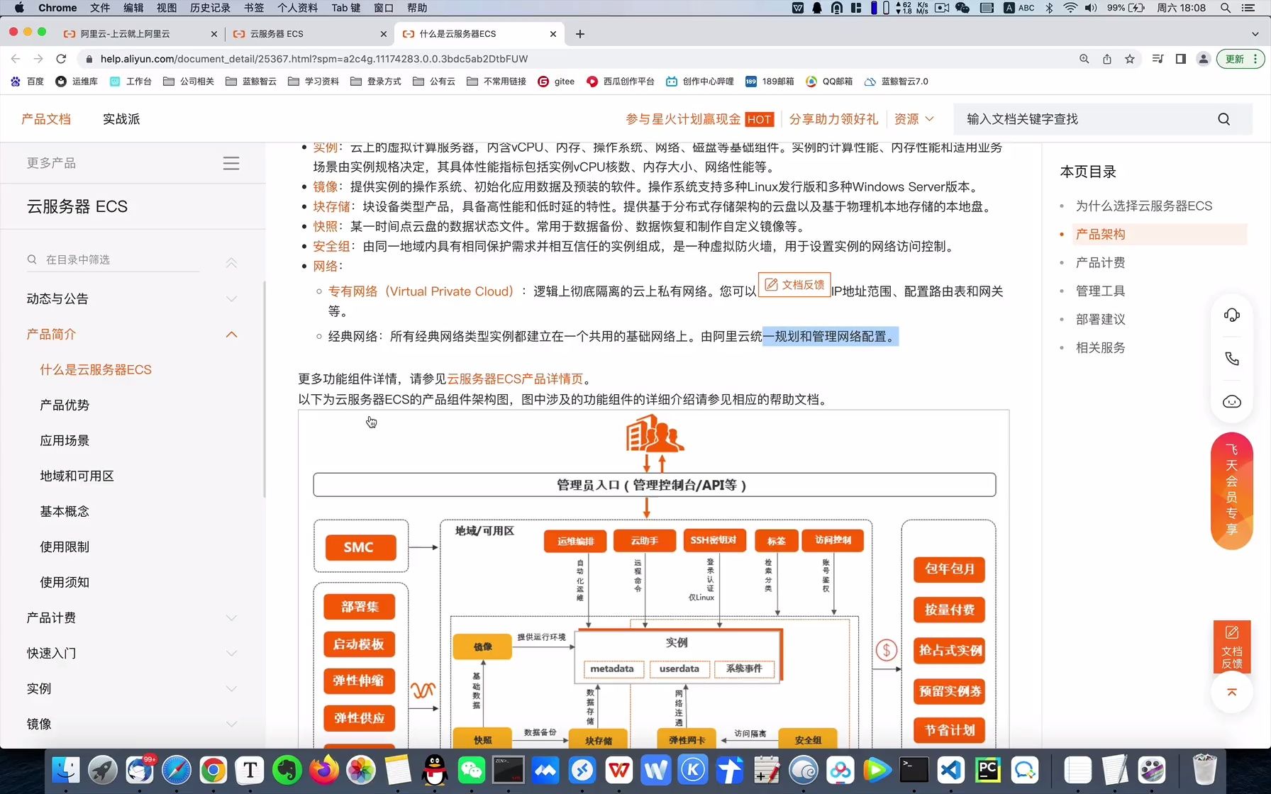The height and width of the screenshot is (794, 1271).
Task: Open Chrome side panel icon
Action: coord(1181,59)
